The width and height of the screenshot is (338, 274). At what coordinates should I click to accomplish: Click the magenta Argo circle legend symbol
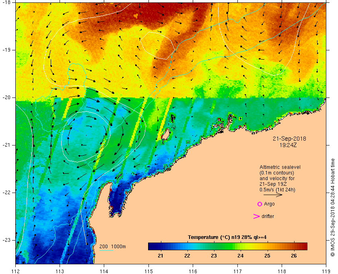tap(260, 204)
